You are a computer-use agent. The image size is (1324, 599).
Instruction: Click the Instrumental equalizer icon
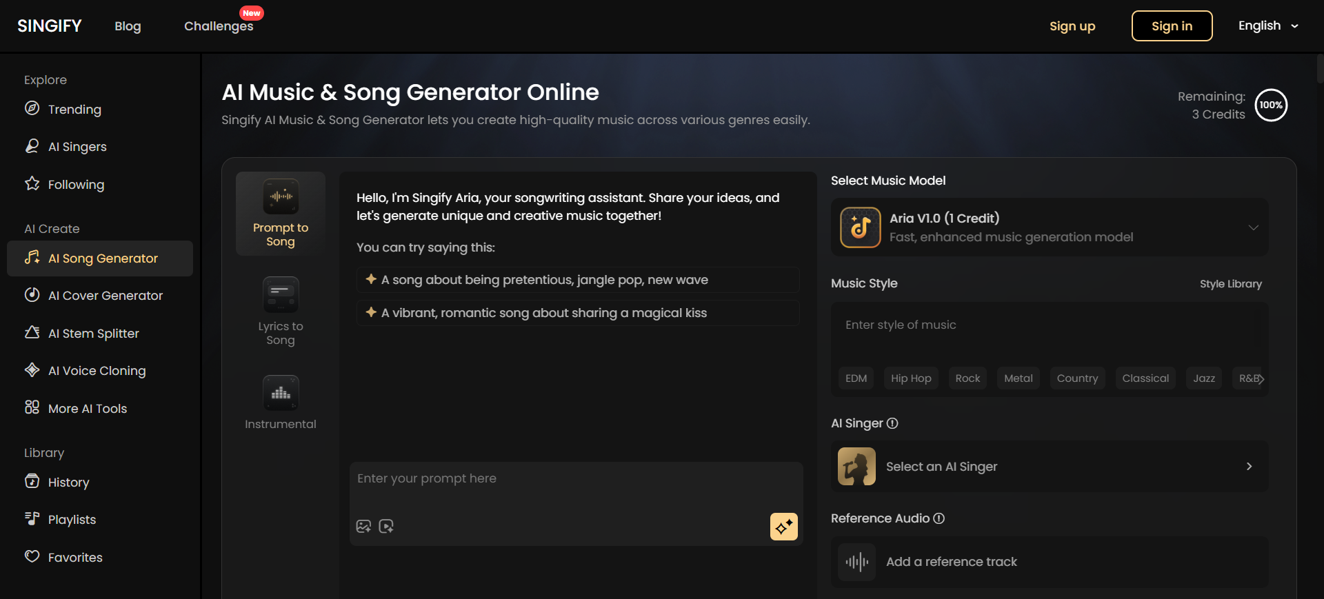[281, 393]
